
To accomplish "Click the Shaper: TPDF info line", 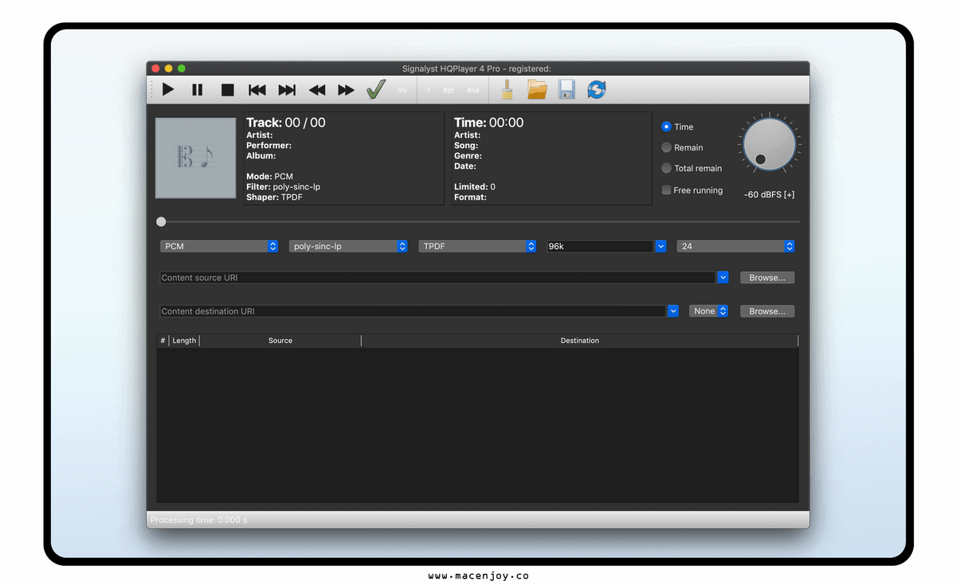I will pyautogui.click(x=273, y=197).
